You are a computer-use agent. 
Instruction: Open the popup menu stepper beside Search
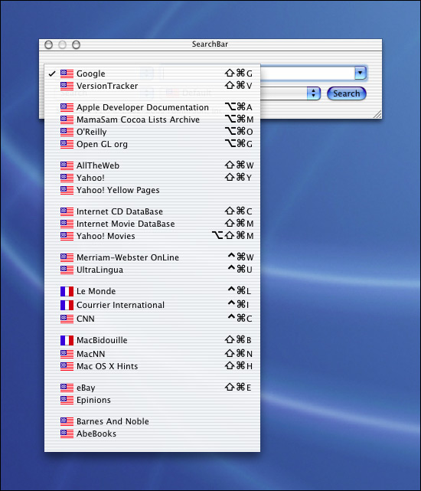(313, 93)
